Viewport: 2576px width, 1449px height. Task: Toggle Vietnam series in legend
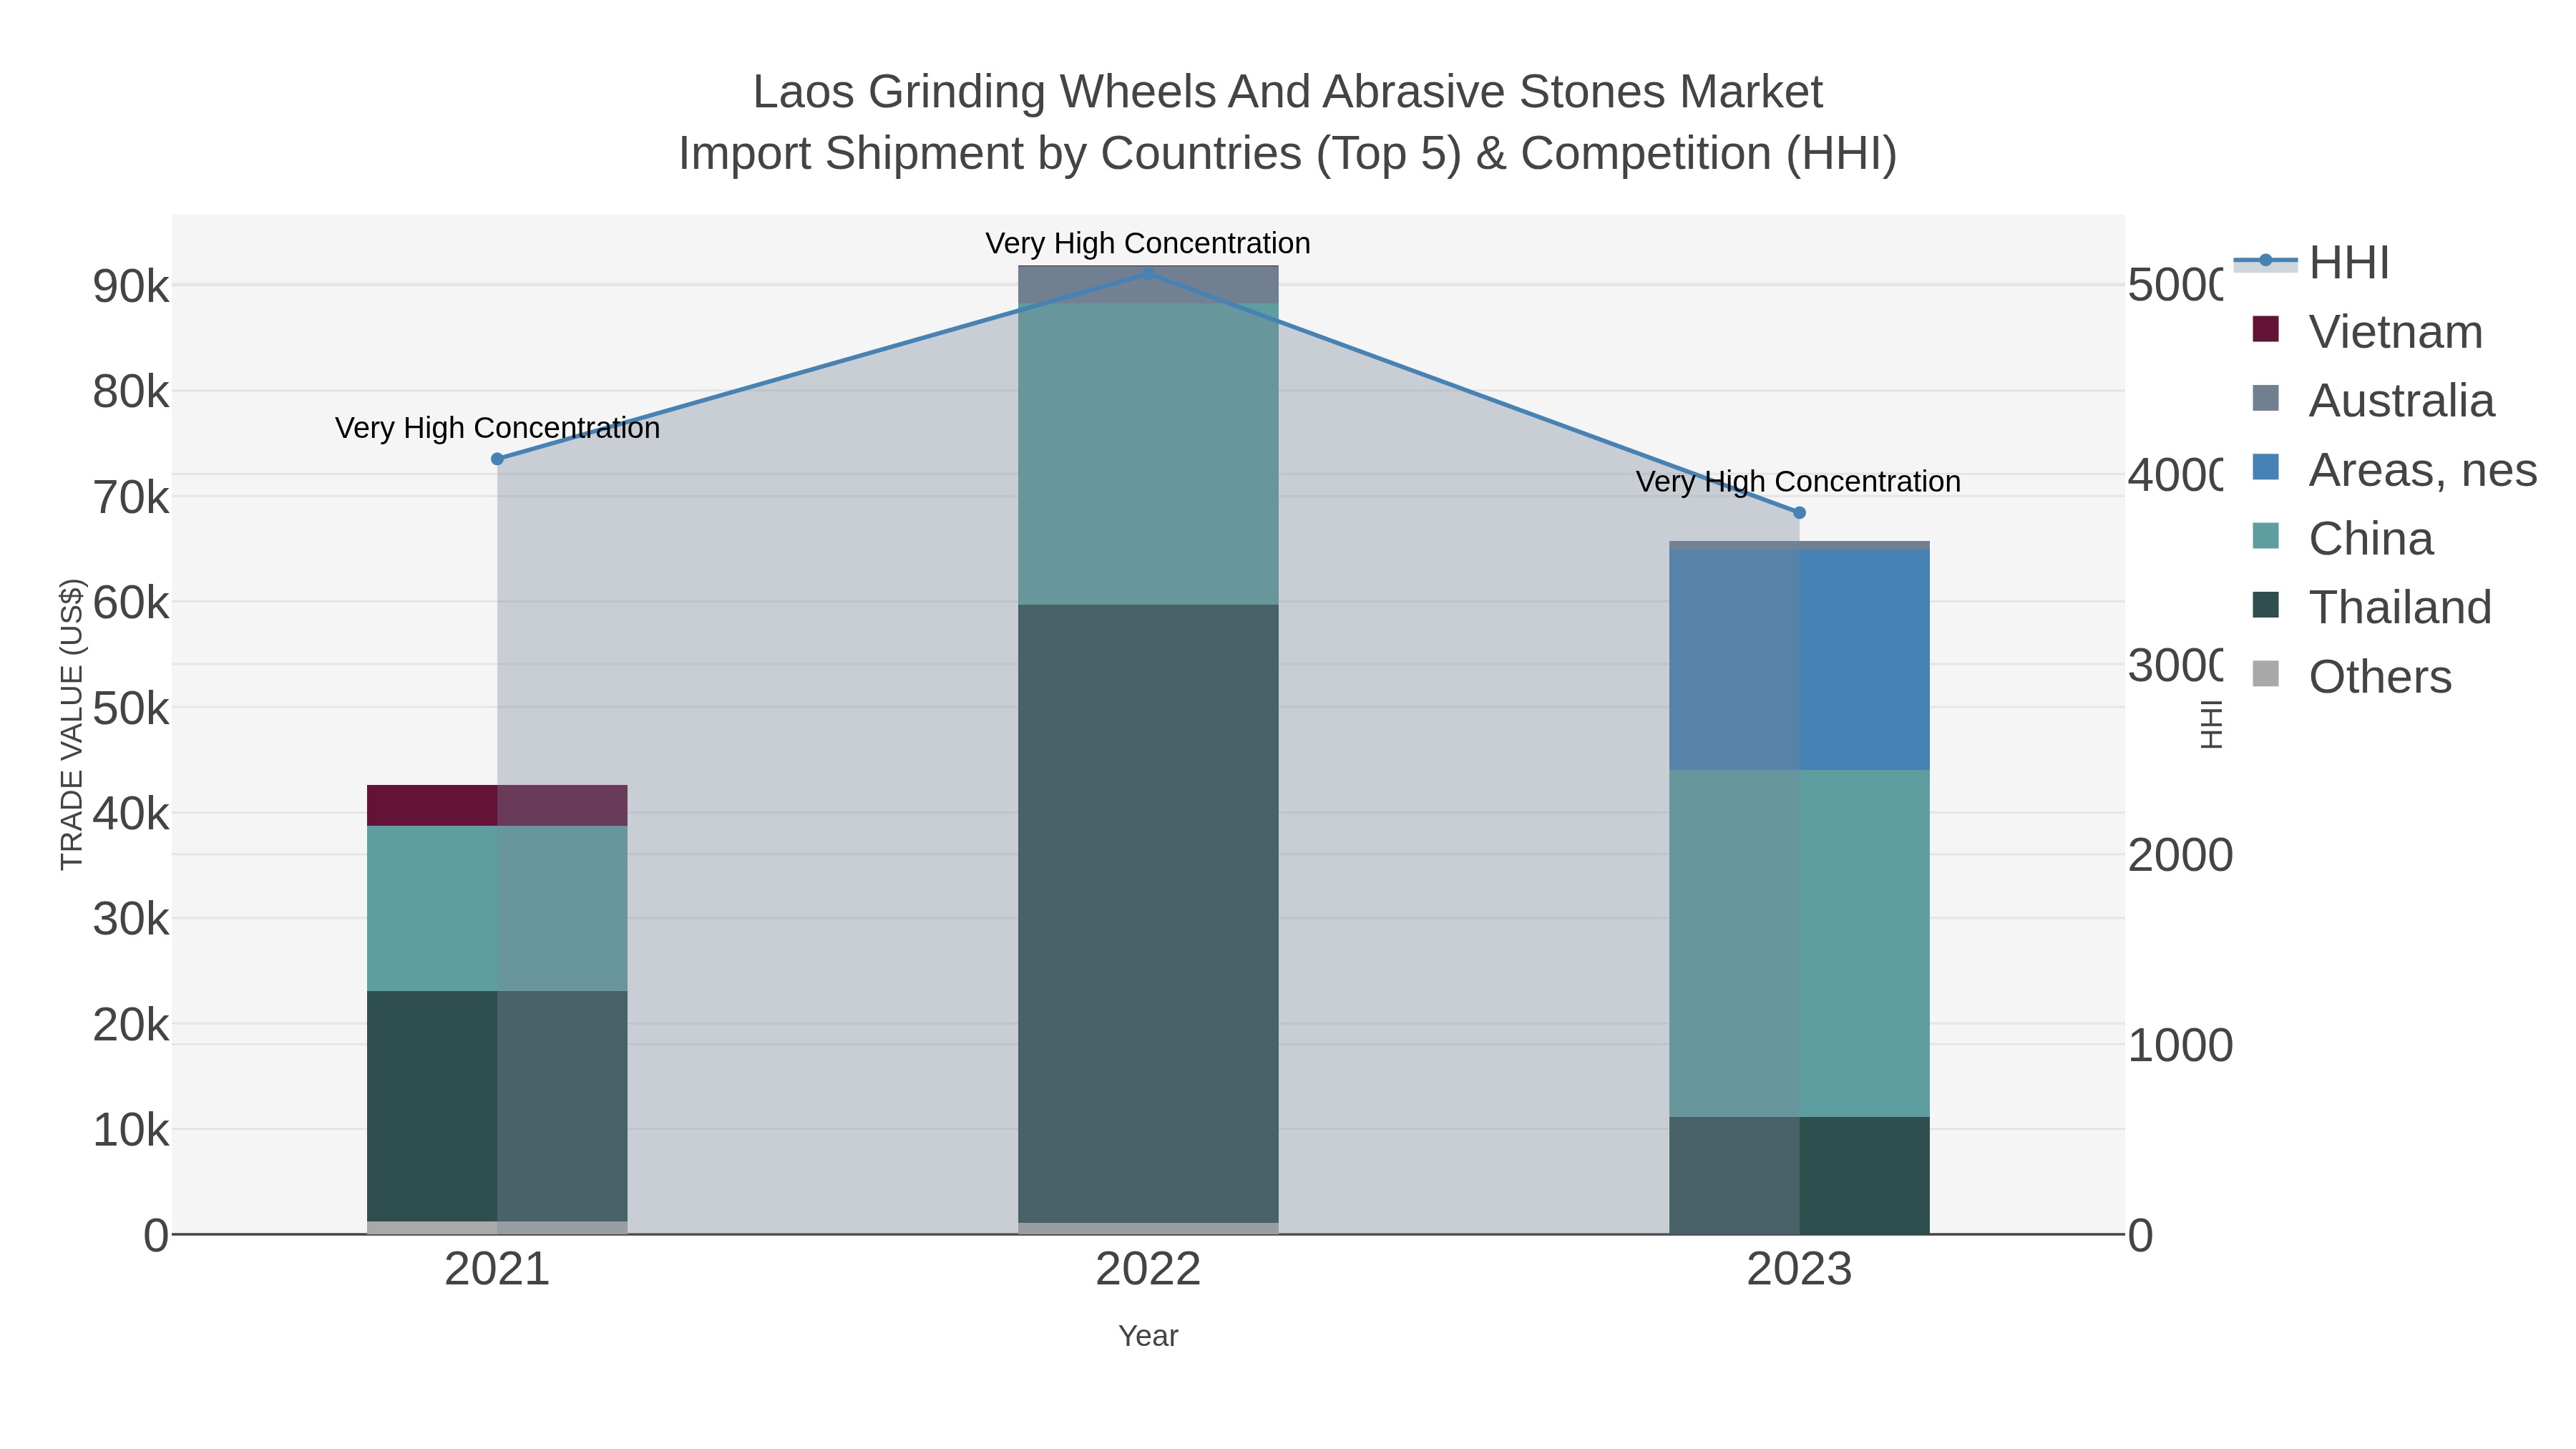2367,331
